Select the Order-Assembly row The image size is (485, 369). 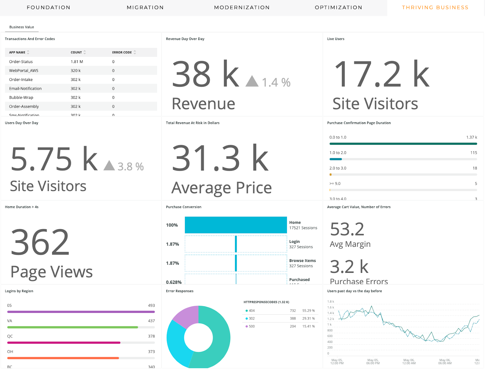pos(81,106)
